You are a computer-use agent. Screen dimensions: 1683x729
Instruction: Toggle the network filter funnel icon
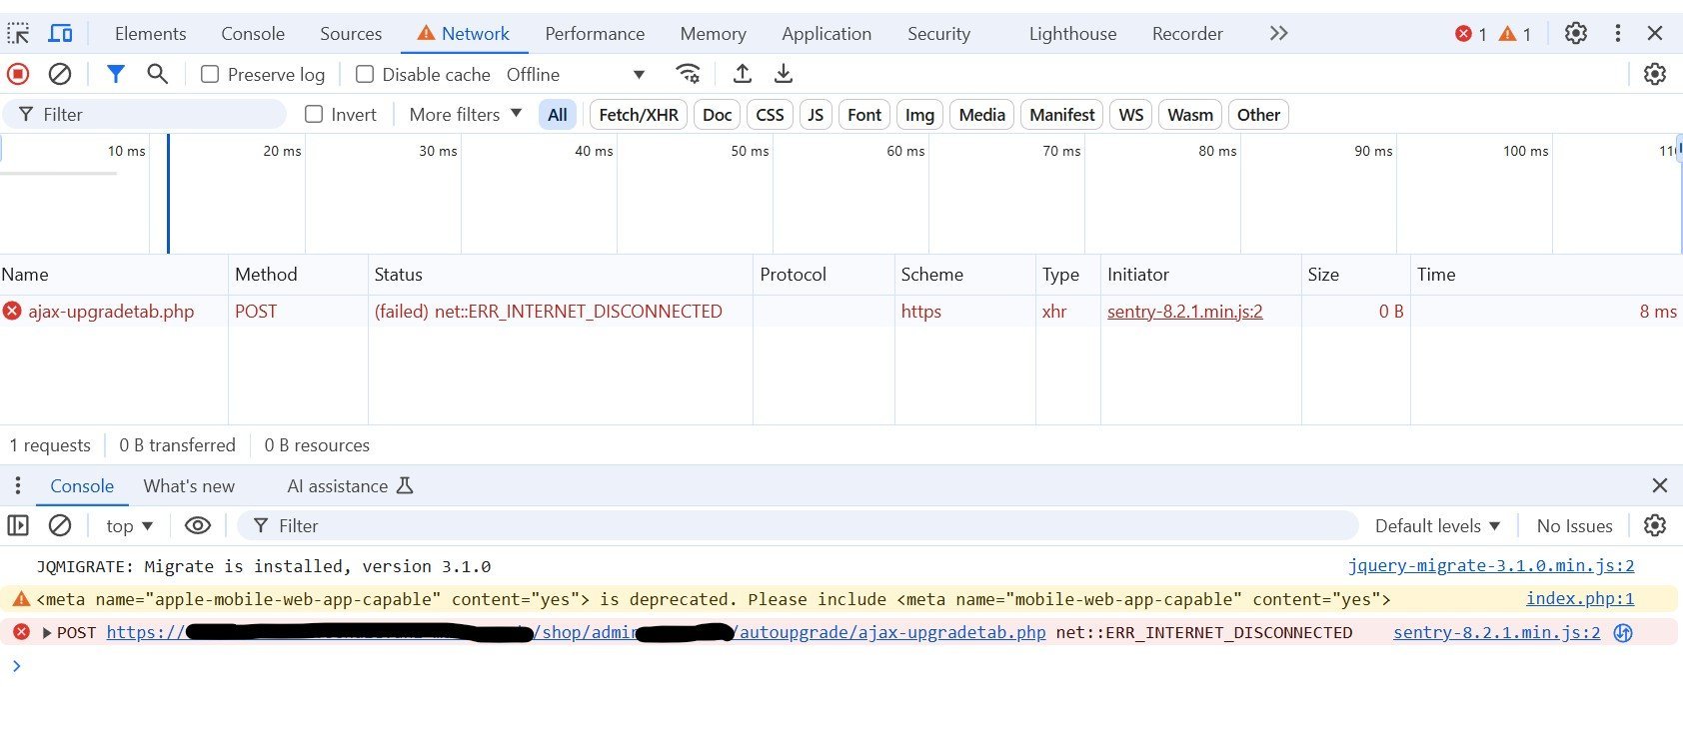[x=116, y=74]
